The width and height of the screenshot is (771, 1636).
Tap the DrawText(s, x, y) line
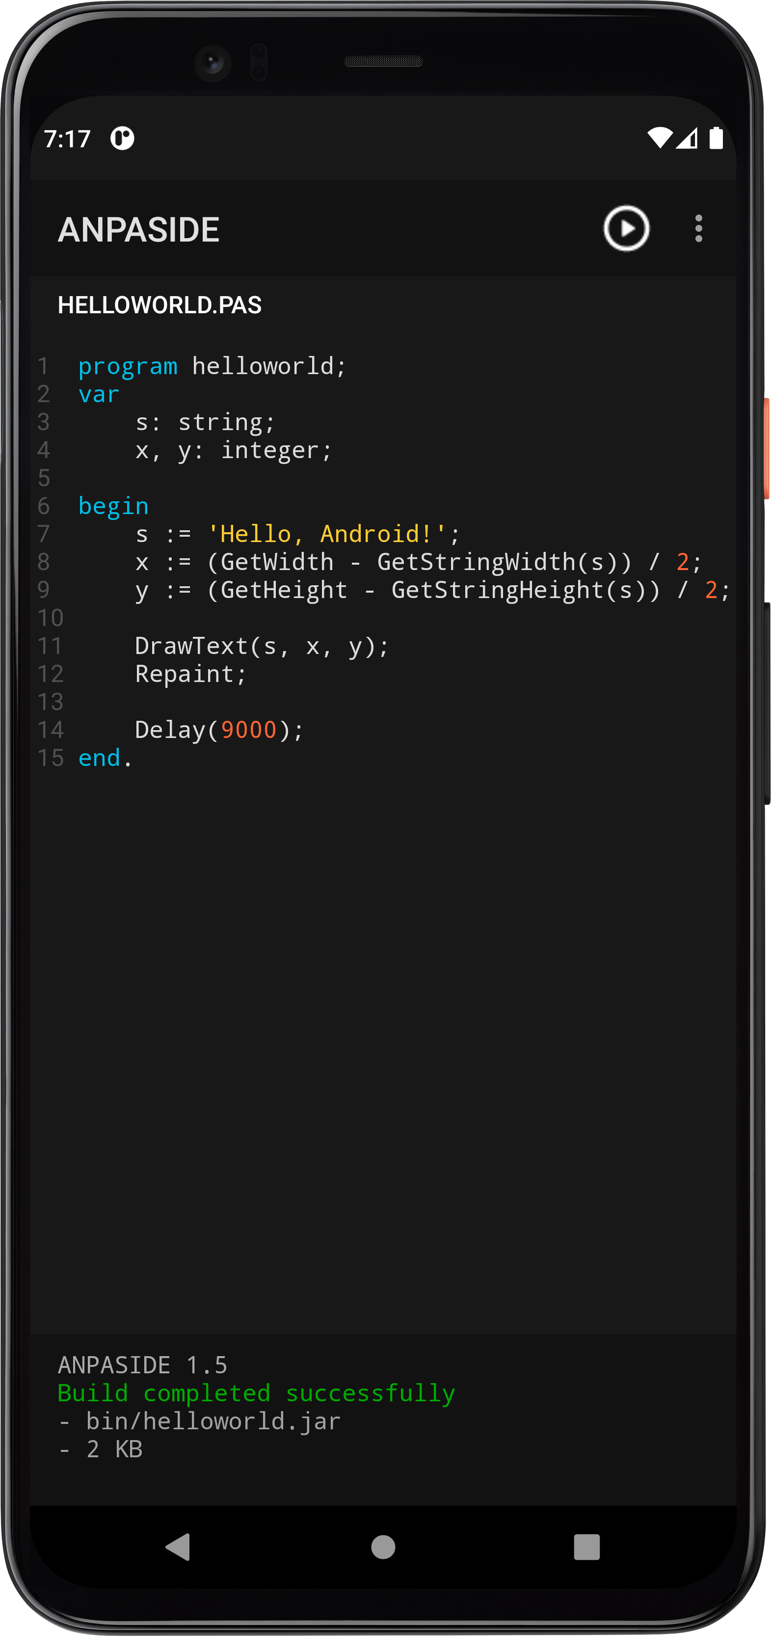tap(262, 646)
